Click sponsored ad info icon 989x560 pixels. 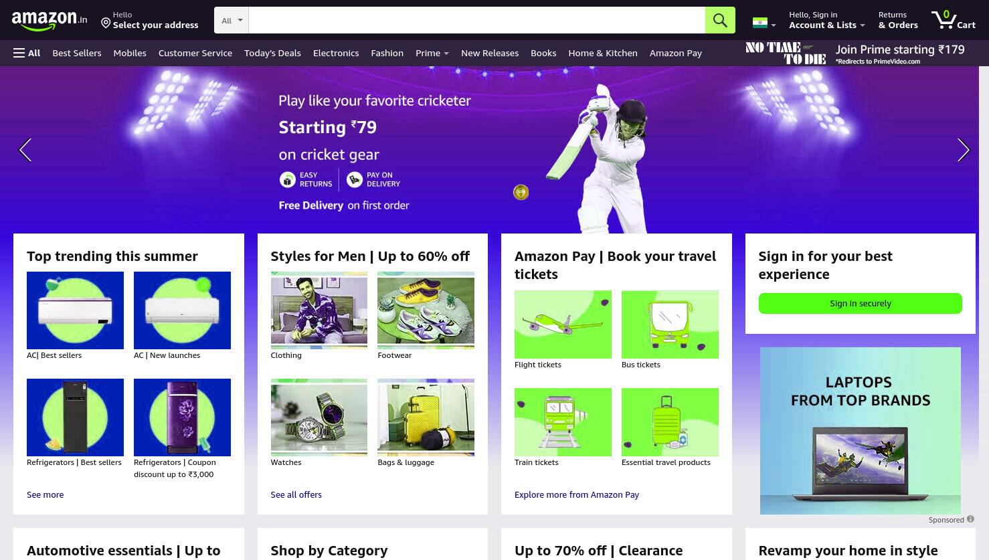tap(970, 519)
